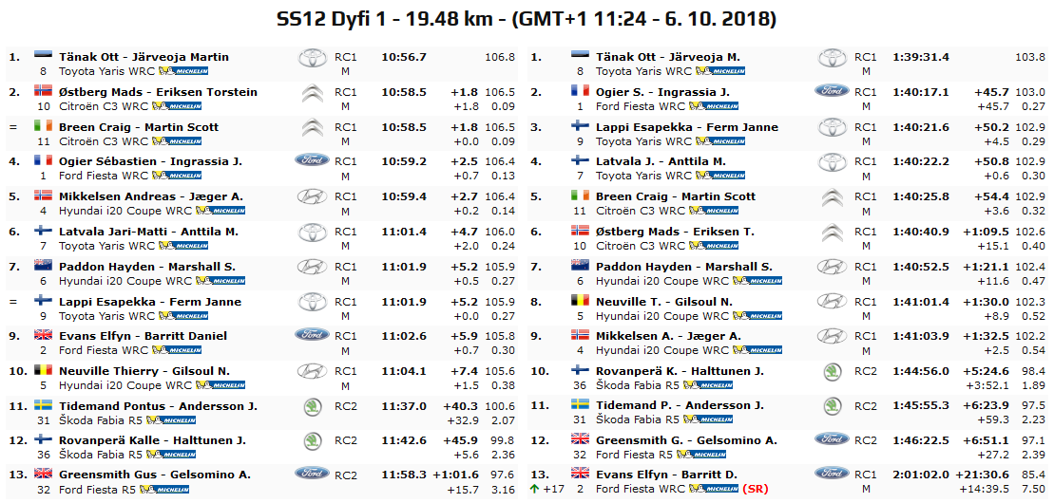Click the Belgian flag beside Neuville Thierry

point(43,371)
